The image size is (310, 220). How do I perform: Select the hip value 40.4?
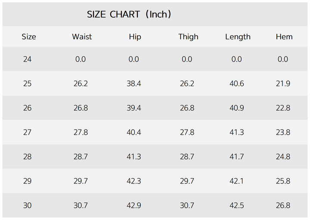point(134,133)
